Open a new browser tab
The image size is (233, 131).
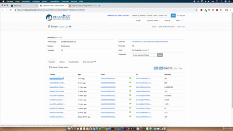[x=99, y=6]
